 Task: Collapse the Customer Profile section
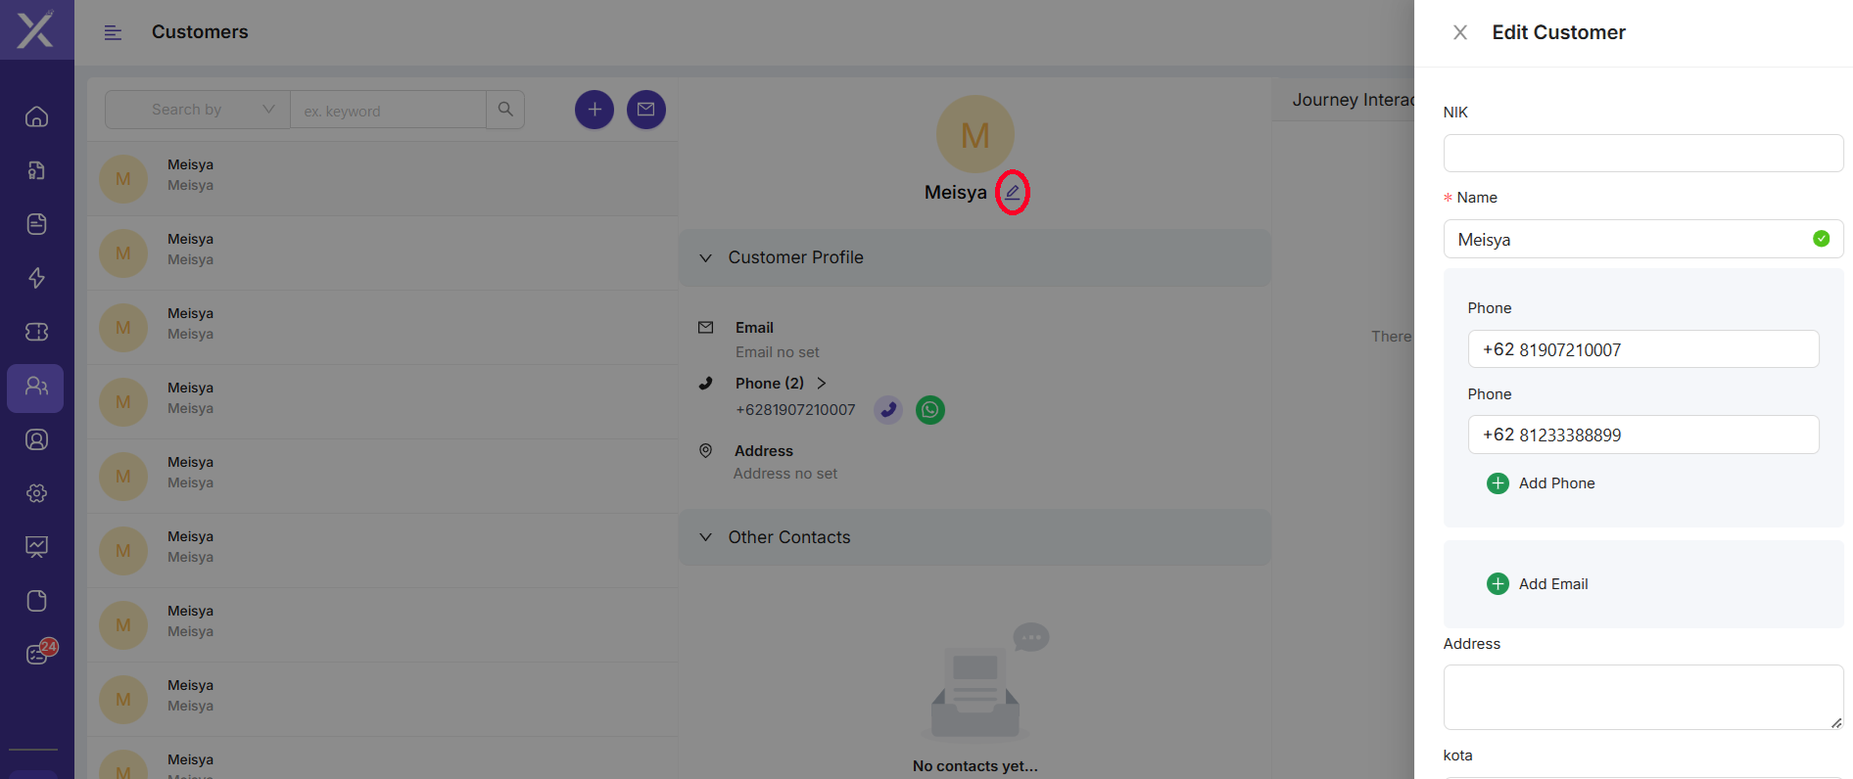click(705, 258)
